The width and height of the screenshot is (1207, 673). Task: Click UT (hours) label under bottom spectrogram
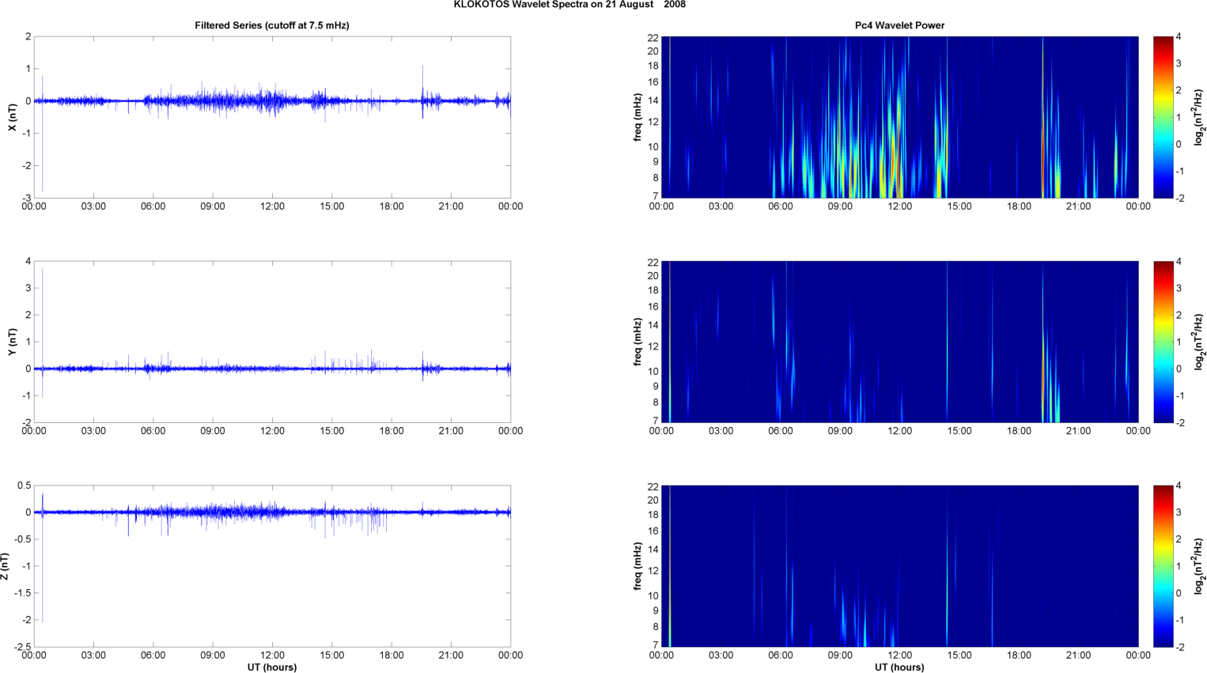[899, 667]
